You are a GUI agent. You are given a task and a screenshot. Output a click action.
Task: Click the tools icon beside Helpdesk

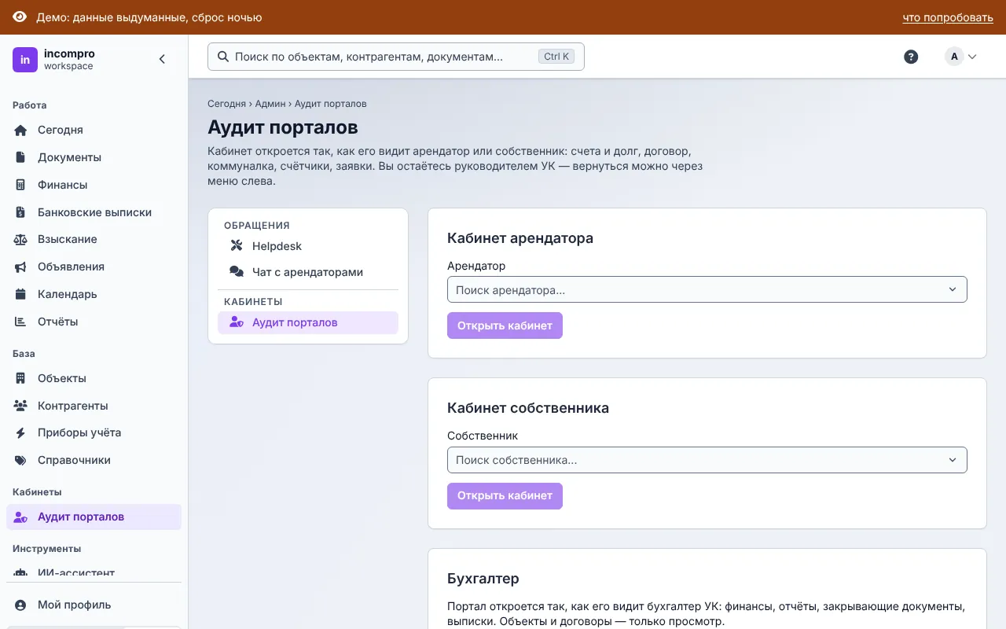237,246
